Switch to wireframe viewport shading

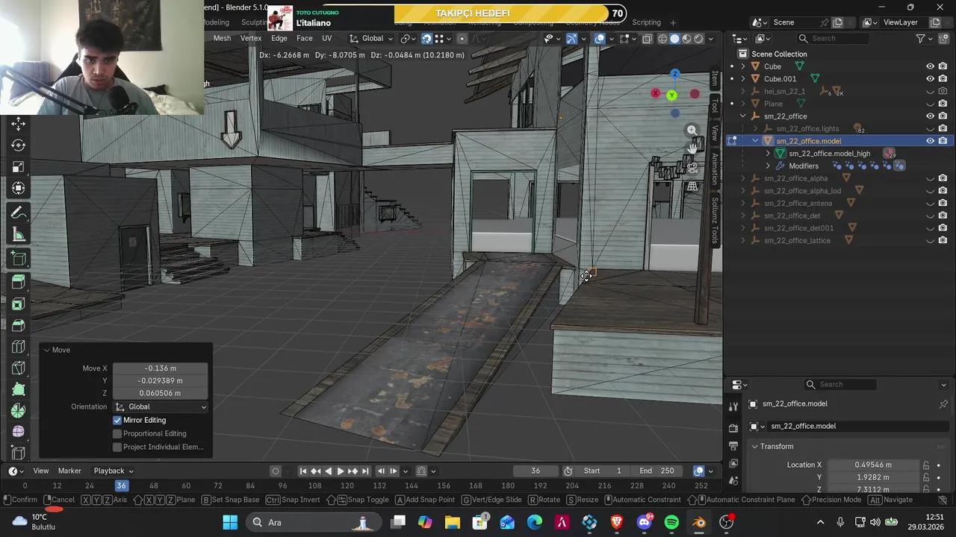tap(662, 39)
